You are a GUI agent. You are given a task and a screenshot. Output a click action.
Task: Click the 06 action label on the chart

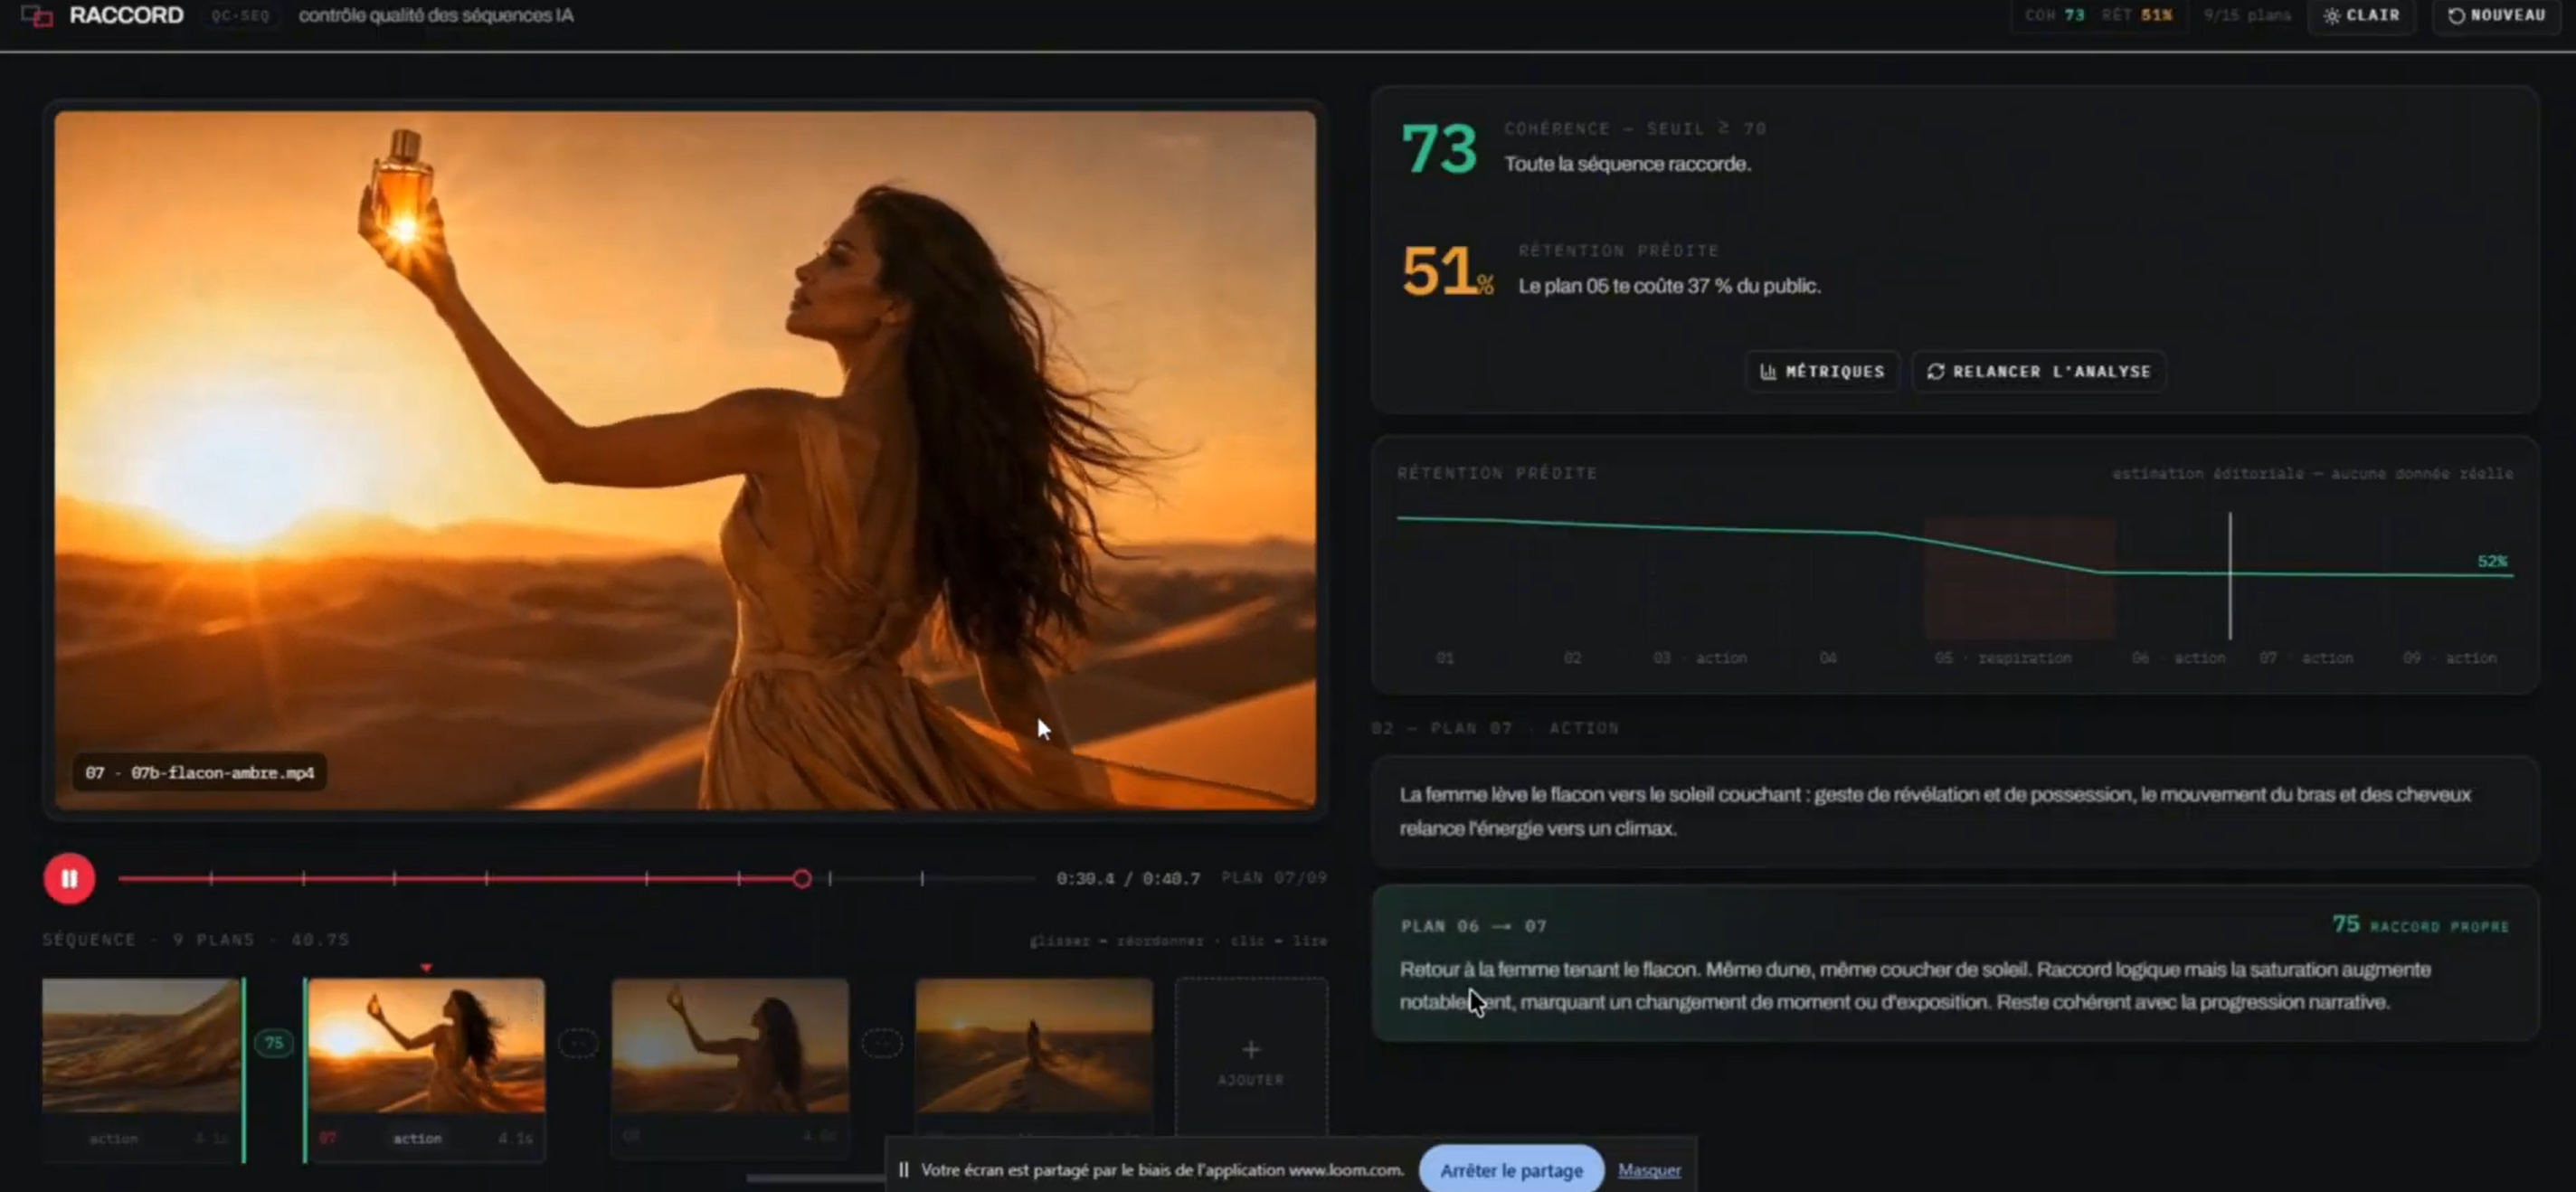[2179, 658]
